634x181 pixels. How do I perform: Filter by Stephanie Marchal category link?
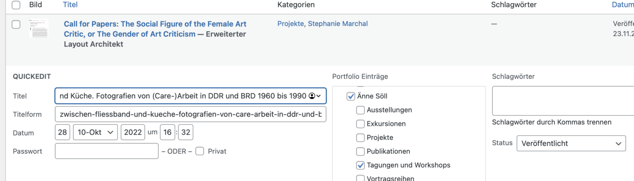pos(338,24)
